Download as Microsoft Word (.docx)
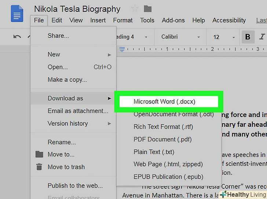 [x=169, y=102]
